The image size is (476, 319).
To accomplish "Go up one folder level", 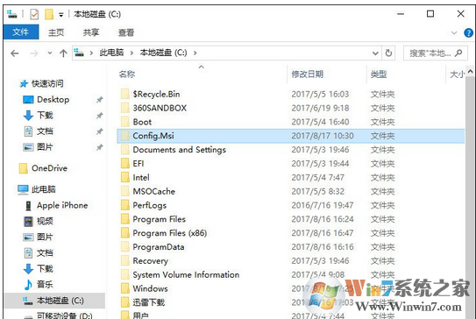I will pos(63,53).
